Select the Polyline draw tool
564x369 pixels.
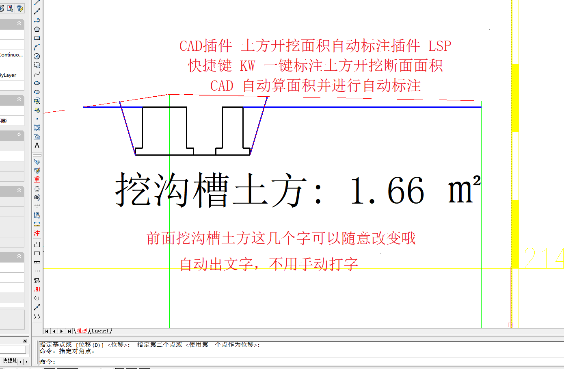(37, 20)
